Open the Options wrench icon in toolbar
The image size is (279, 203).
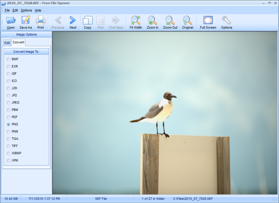pos(226,22)
